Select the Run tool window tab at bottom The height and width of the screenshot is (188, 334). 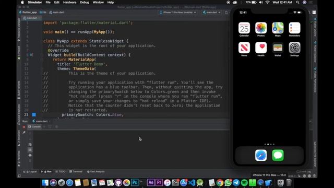(x=46, y=172)
